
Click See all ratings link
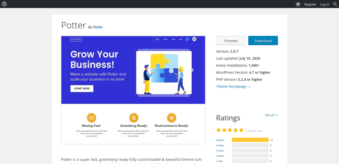point(271,115)
